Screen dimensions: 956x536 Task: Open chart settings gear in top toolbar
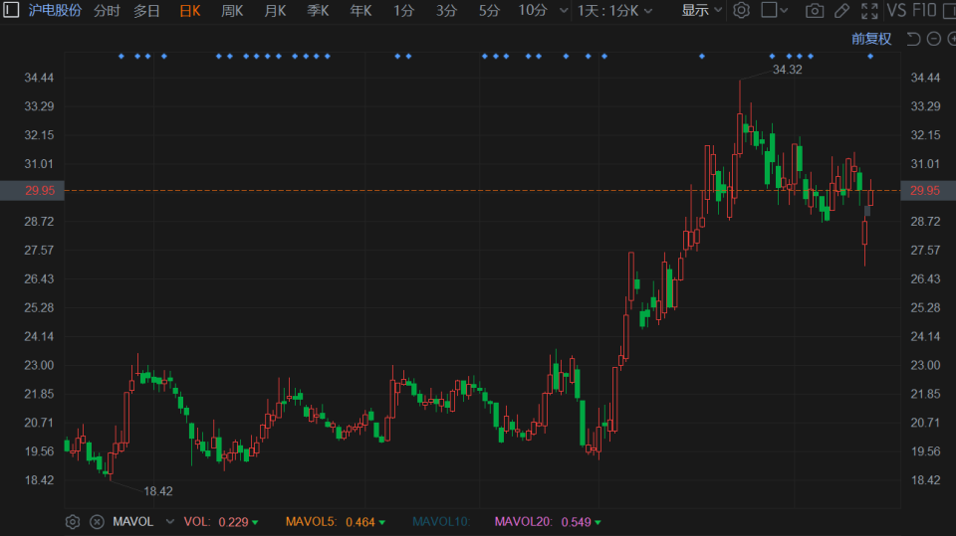pos(741,11)
